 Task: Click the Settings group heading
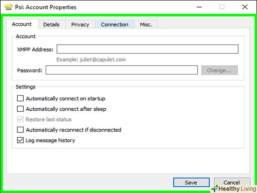(x=25, y=87)
